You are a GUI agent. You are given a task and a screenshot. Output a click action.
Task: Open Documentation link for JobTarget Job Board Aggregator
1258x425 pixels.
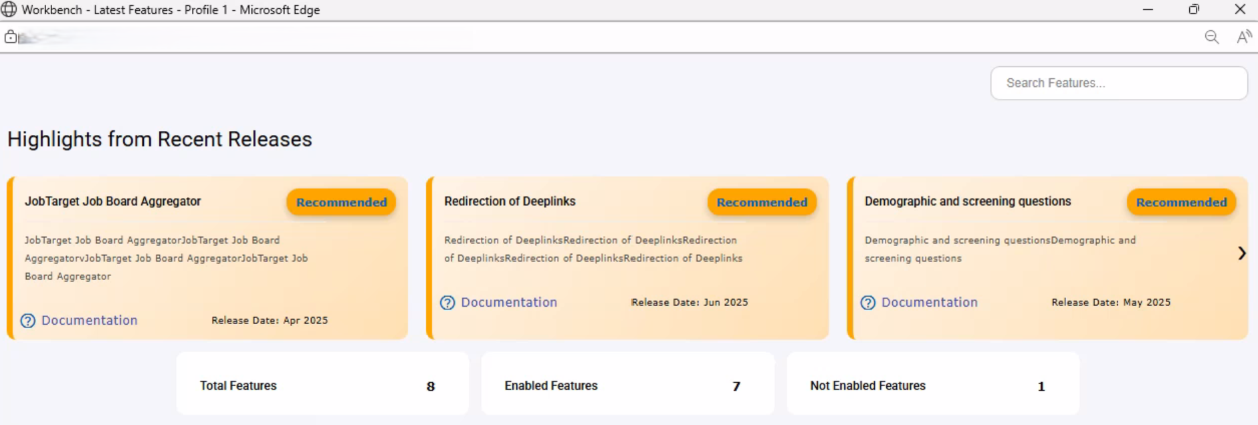[x=90, y=321]
